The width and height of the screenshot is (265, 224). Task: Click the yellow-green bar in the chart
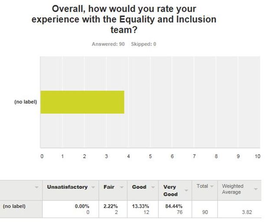click(x=82, y=102)
